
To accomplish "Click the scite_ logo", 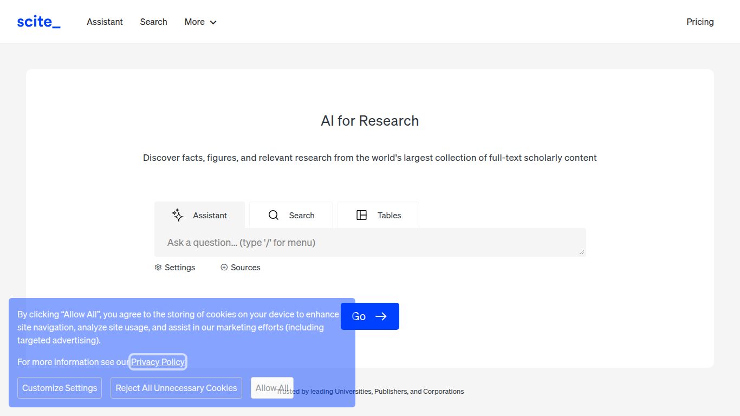I will click(38, 22).
